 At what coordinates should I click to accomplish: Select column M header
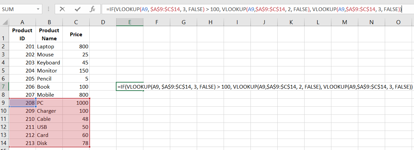pos(344,22)
